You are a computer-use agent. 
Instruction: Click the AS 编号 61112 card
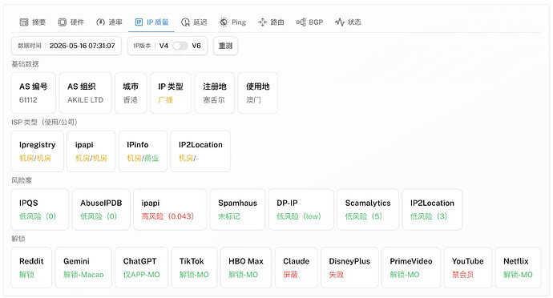point(34,93)
